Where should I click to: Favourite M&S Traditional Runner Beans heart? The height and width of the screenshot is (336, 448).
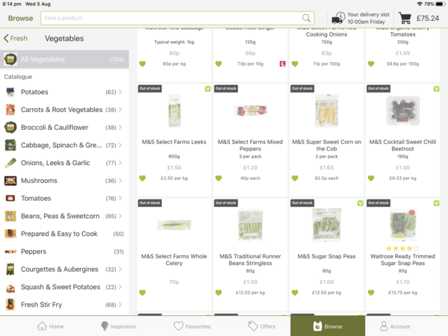219,293
